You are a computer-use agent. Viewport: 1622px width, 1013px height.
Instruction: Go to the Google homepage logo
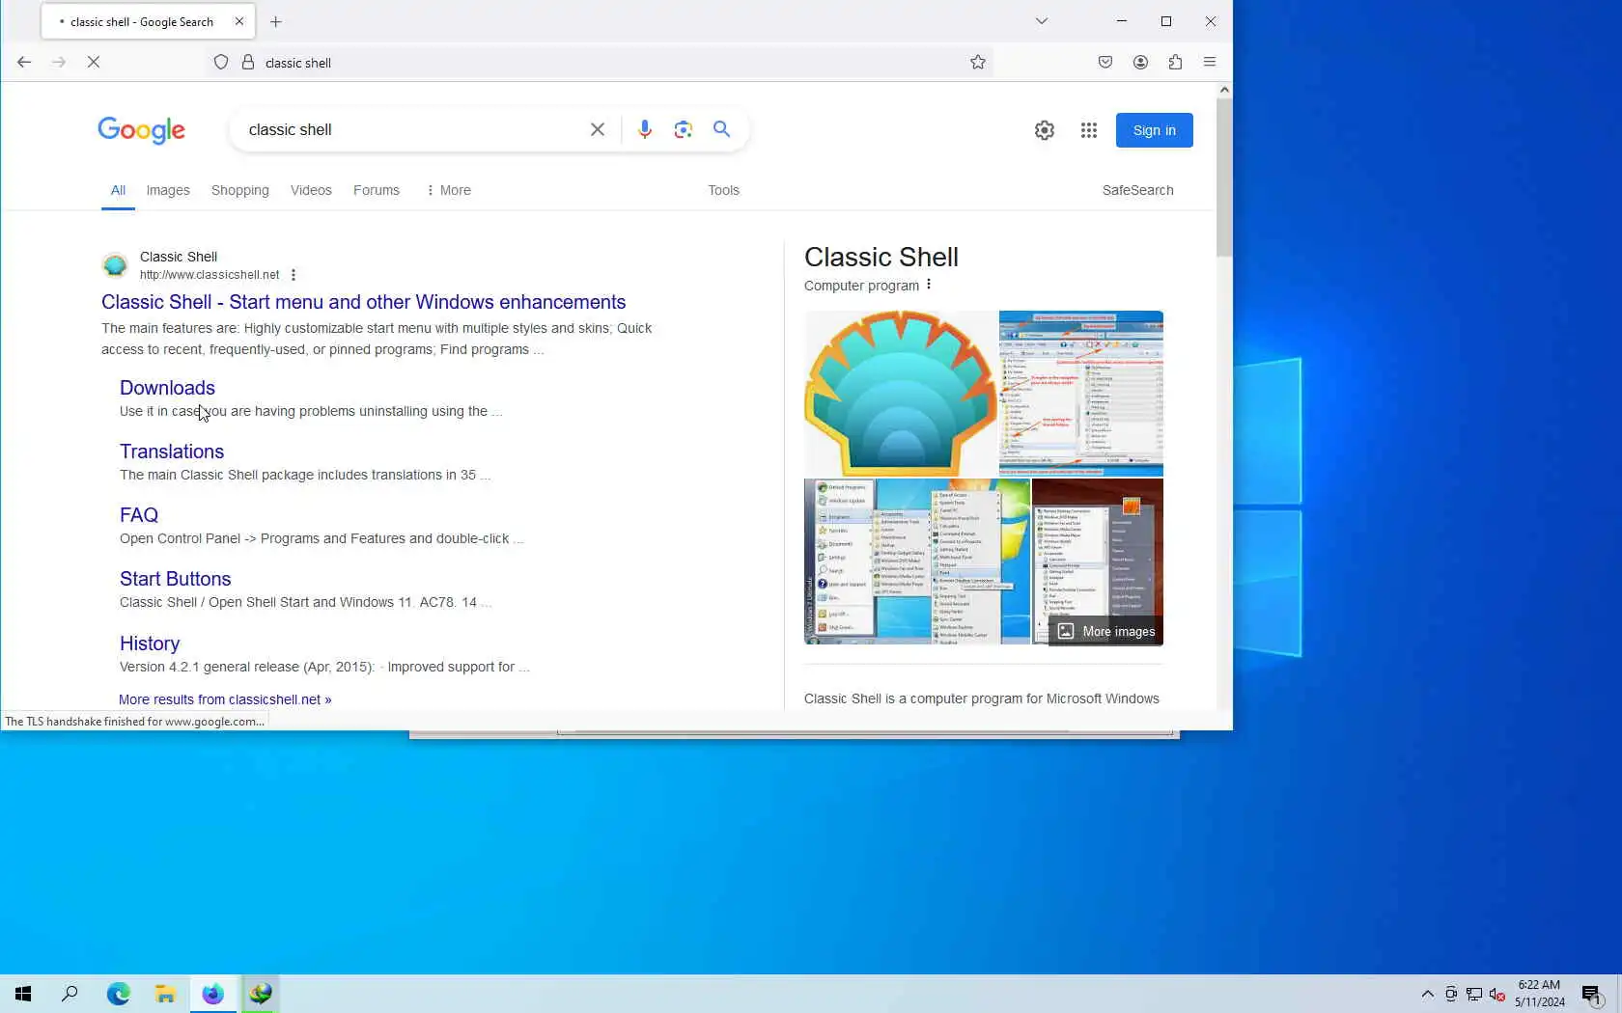141,130
